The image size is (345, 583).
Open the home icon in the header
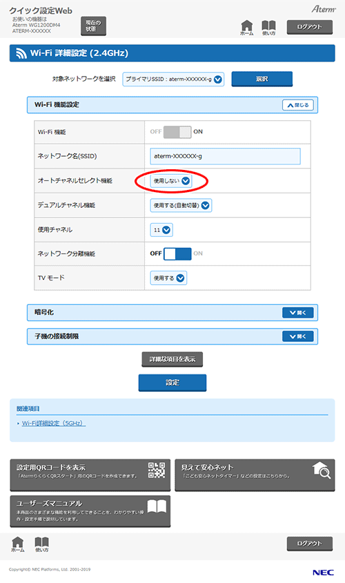[x=246, y=28]
